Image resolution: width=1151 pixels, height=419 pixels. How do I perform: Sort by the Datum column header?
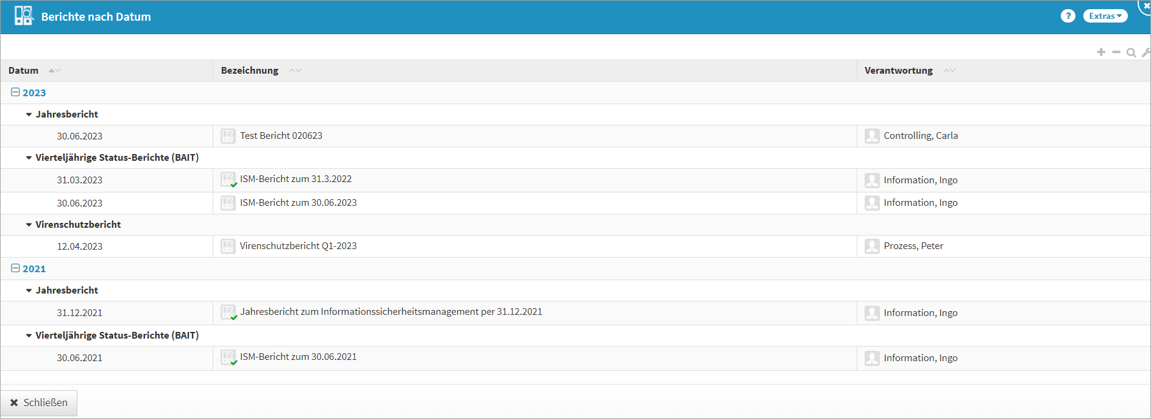[23, 71]
